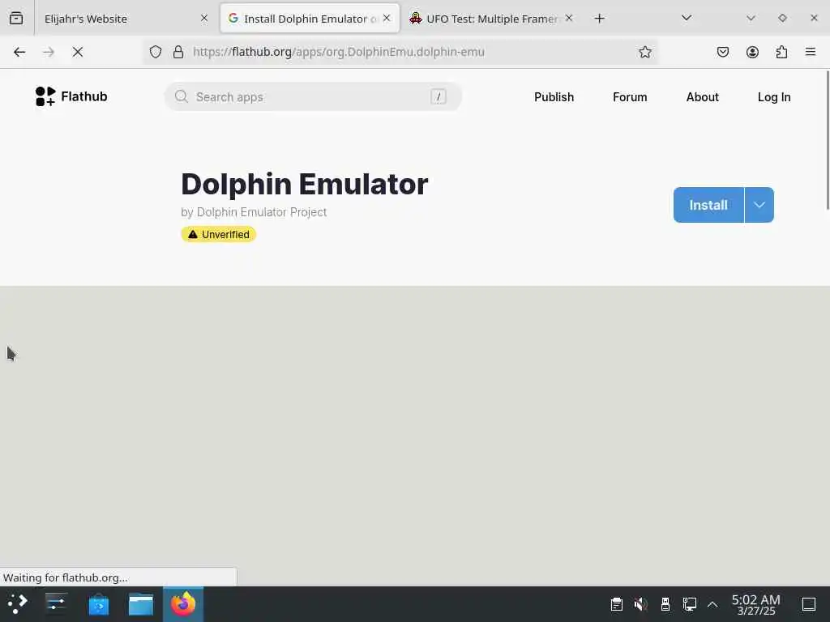
Task: Expand hidden system tray icons
Action: pos(712,604)
